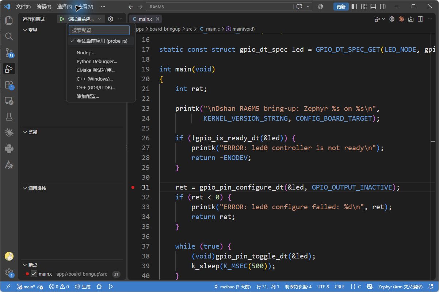Toggle the primary sidebar layout icon in title bar
Screen dimensions: 439x292
click(x=354, y=7)
